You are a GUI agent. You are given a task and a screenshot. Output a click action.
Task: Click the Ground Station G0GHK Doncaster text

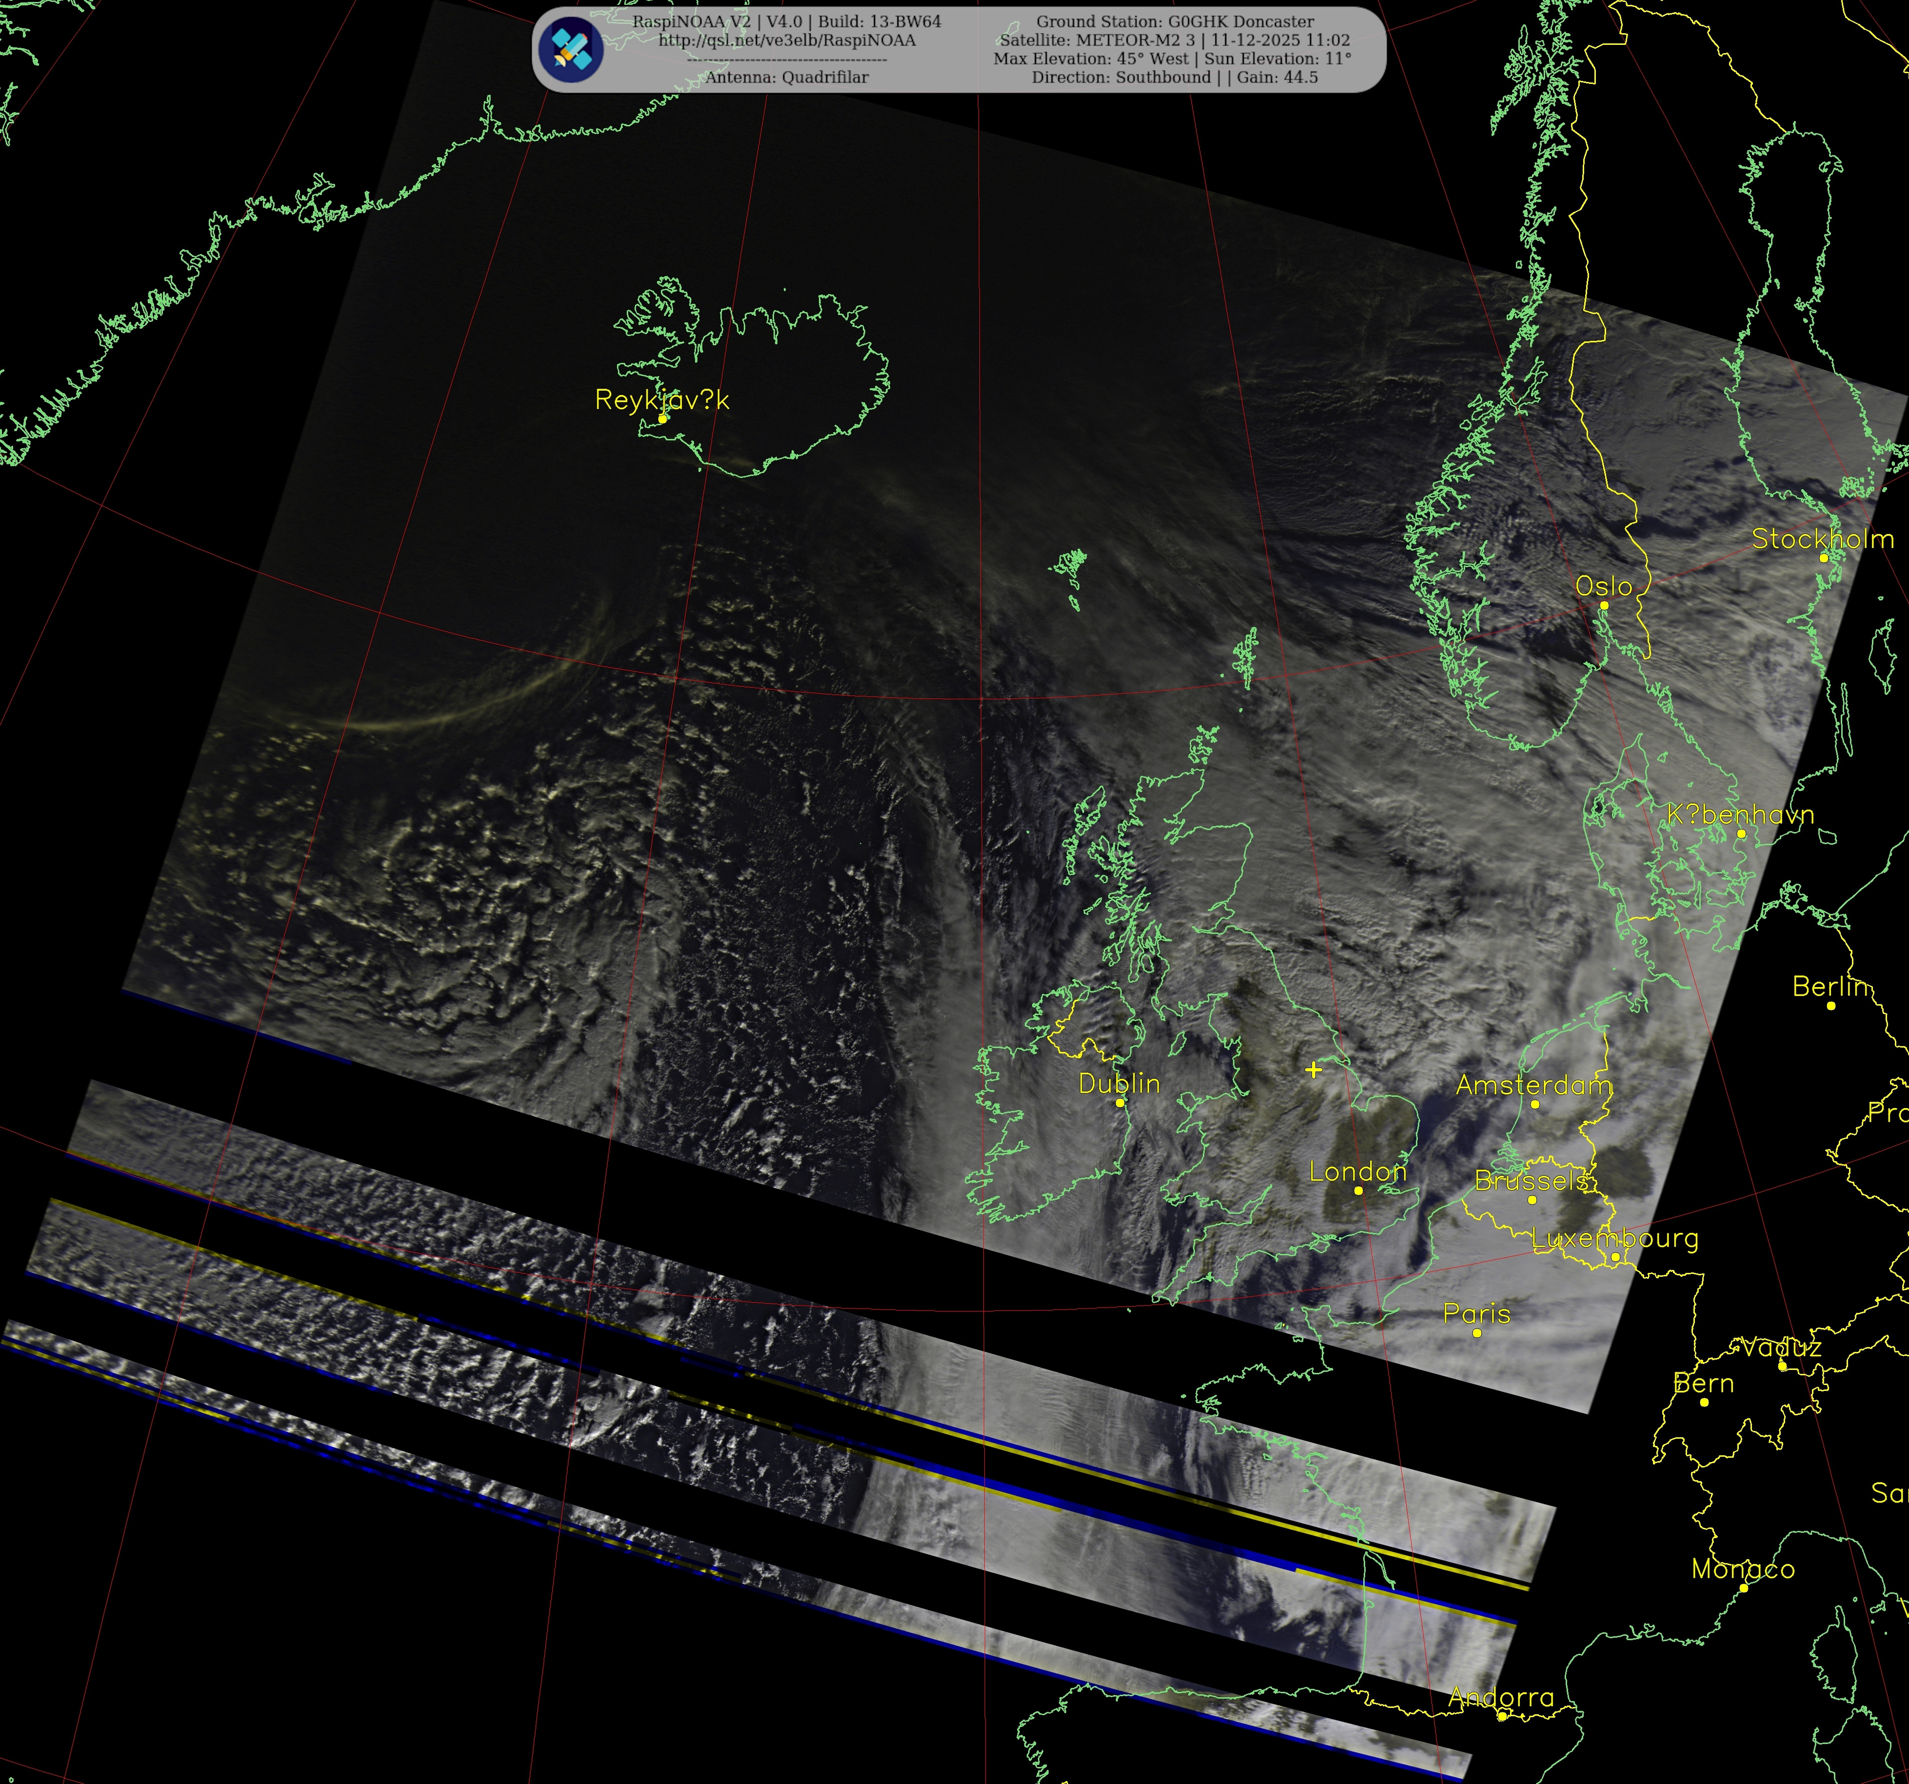(x=1174, y=21)
